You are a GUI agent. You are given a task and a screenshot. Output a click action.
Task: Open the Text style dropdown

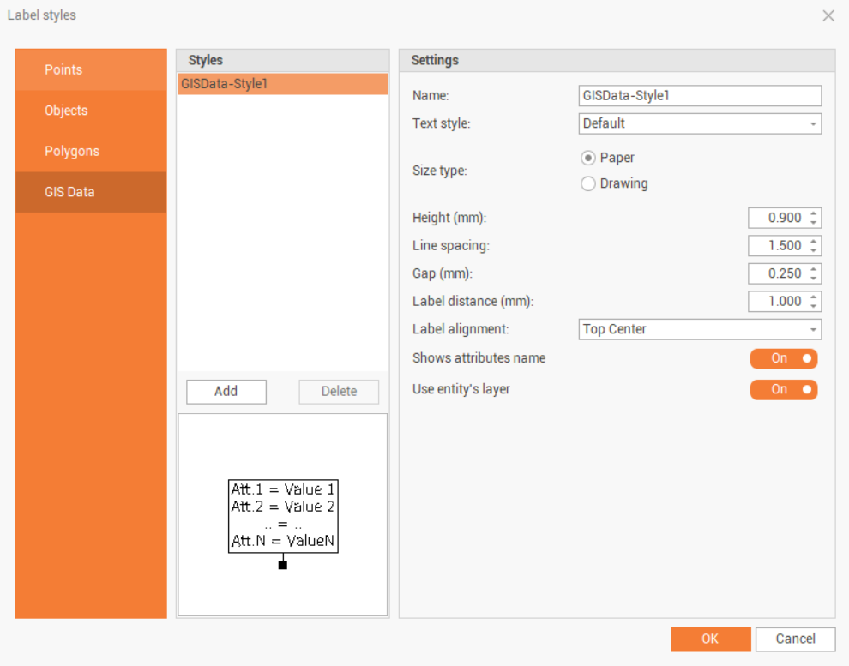tap(700, 123)
